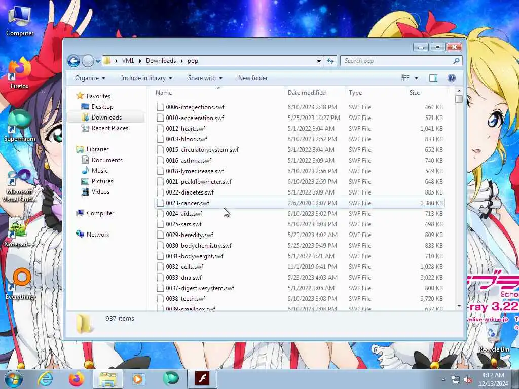Screen dimensions: 519x389
Task: Open the Include in library menu
Action: point(146,78)
